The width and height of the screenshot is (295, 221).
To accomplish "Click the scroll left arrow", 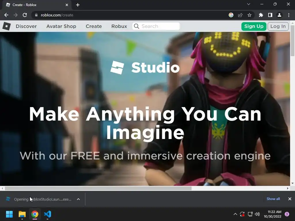I will point(2,188).
